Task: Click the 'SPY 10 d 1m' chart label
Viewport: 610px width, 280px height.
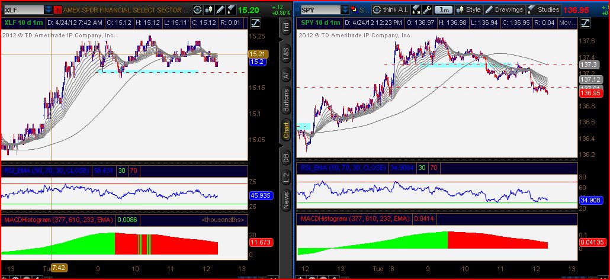Action: 320,23
